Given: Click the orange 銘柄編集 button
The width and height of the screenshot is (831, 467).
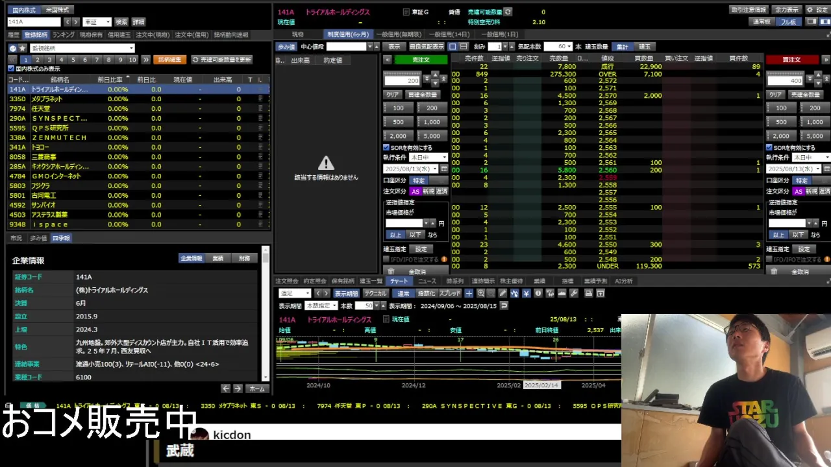Looking at the screenshot, I should [x=169, y=60].
